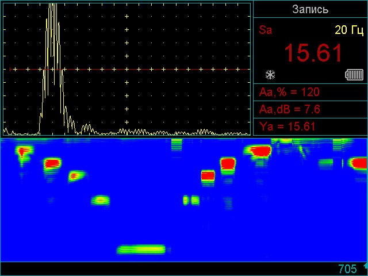The height and width of the screenshot is (276, 368).
Task: Click the tall yellow A-scan echo peak
Action: coord(52,34)
